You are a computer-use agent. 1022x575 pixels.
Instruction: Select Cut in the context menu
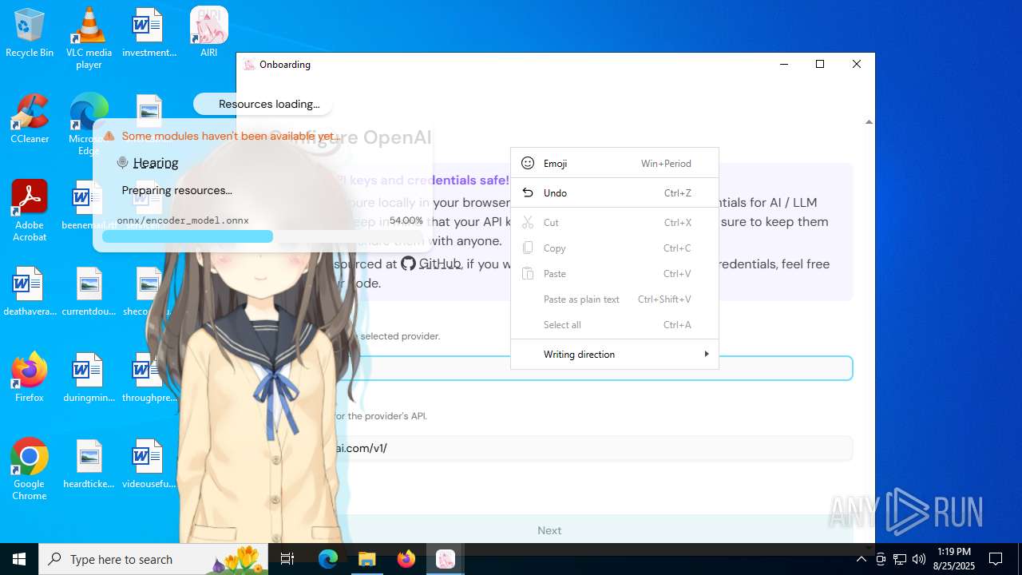(x=615, y=222)
